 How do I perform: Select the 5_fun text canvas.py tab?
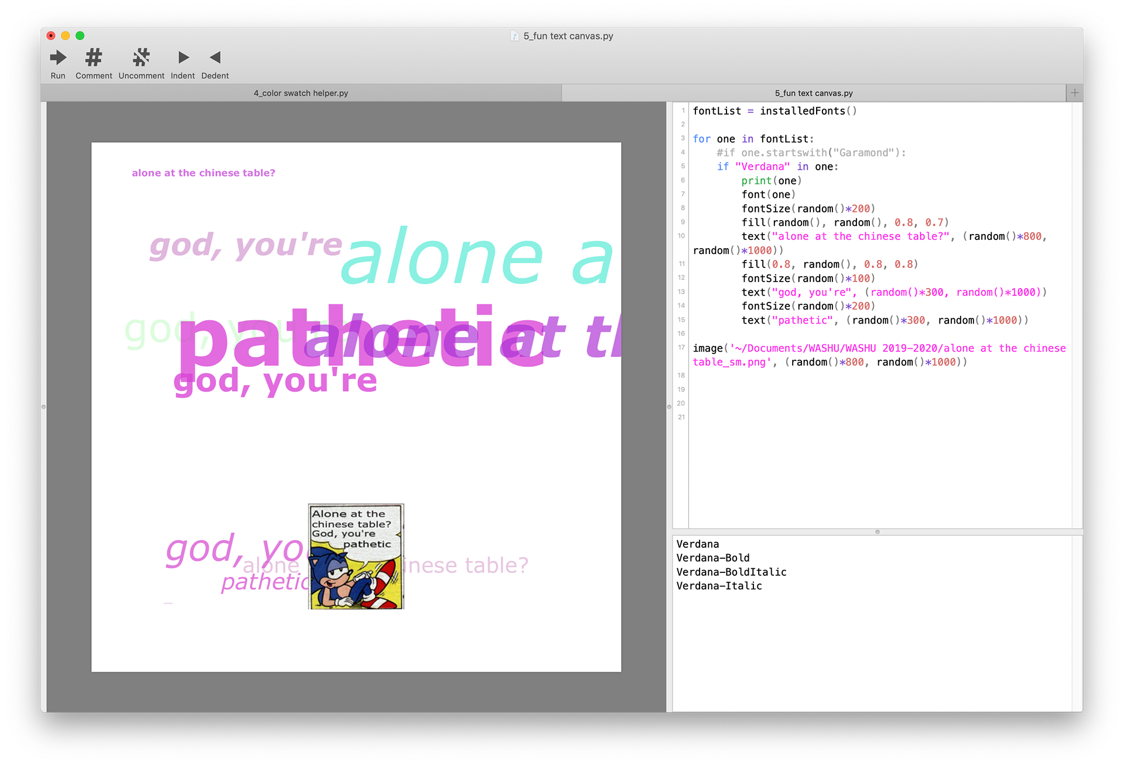click(813, 93)
